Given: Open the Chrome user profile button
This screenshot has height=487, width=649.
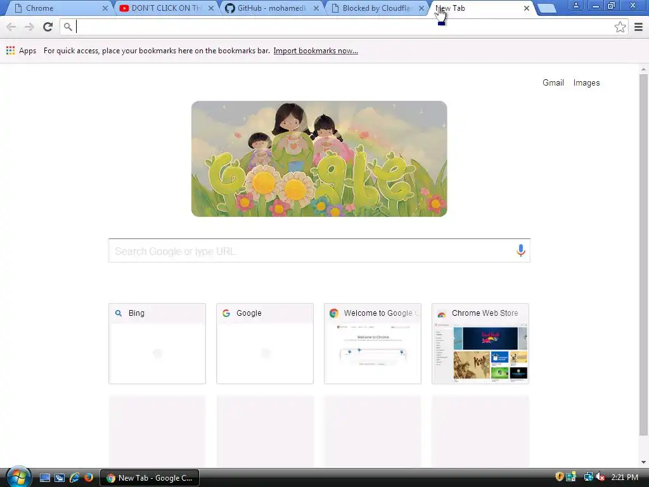Looking at the screenshot, I should (x=575, y=5).
